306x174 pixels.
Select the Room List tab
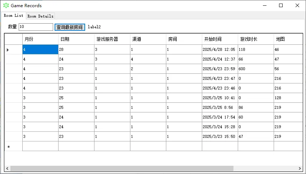pyautogui.click(x=14, y=16)
